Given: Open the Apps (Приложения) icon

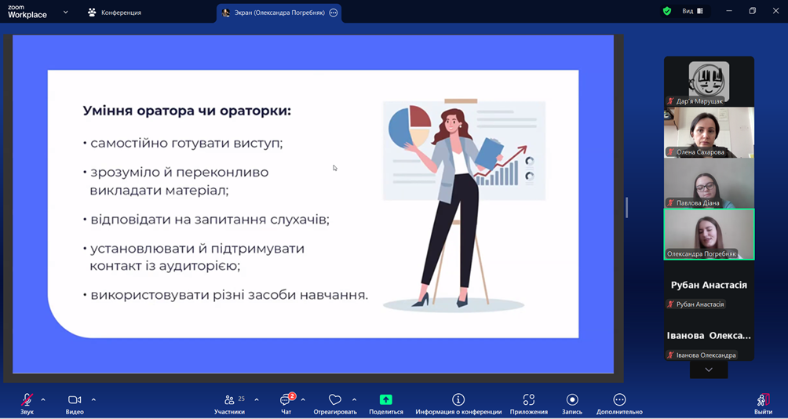Looking at the screenshot, I should click(x=528, y=403).
